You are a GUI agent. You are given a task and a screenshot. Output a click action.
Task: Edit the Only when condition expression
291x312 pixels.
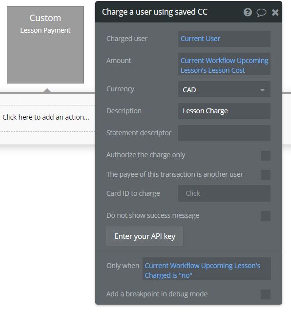coord(207,269)
